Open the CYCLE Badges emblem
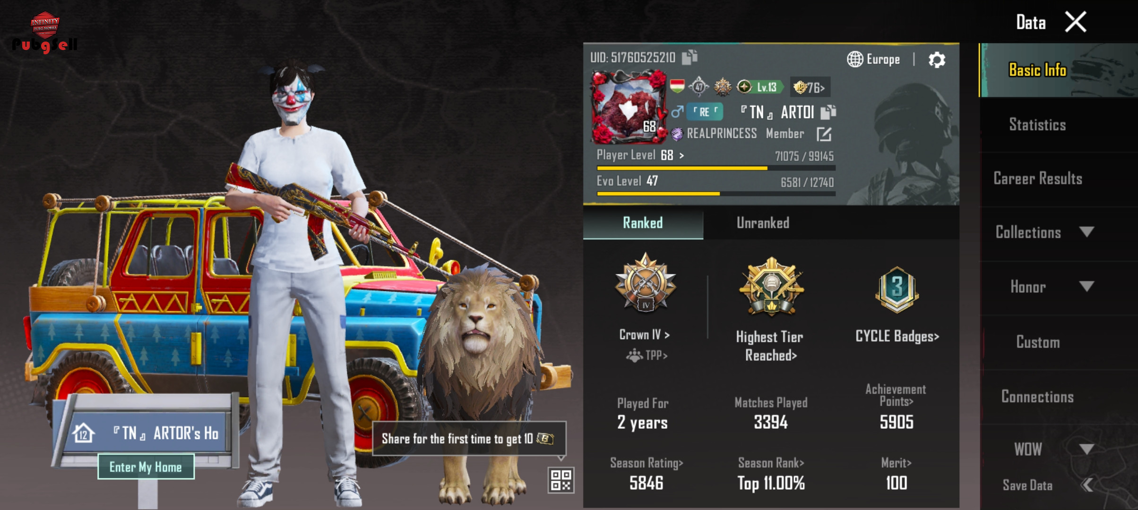This screenshot has height=510, width=1138. [x=897, y=289]
